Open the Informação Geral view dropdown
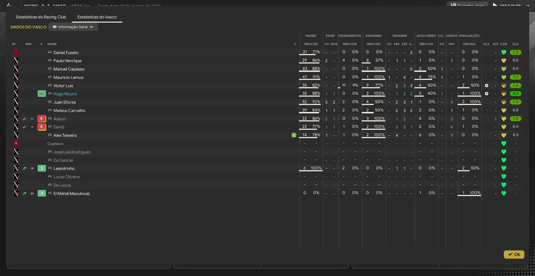The height and width of the screenshot is (276, 535). 73,27
